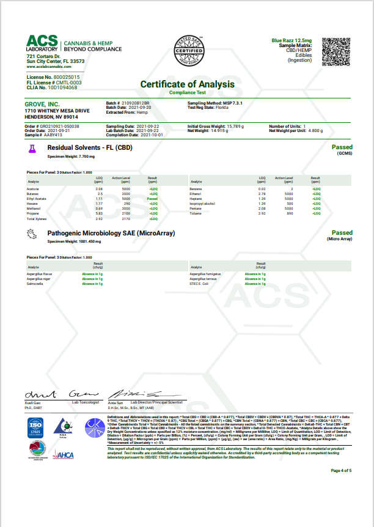The width and height of the screenshot is (374, 527).
Task: Click the PJLA Testing accreditation logo
Action: point(63,427)
